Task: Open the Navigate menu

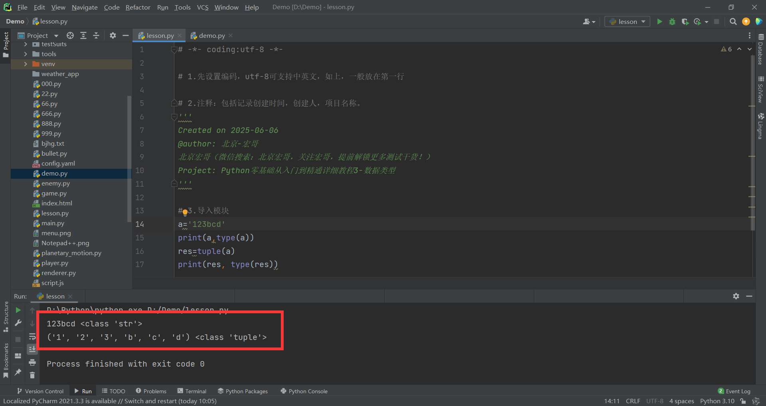Action: coord(85,7)
